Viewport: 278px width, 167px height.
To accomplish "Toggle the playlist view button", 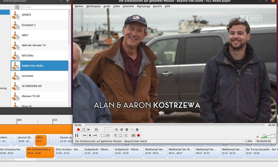I will click(115, 135).
